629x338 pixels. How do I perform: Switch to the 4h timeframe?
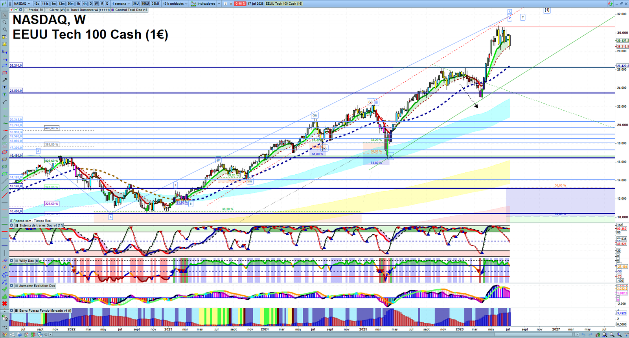[85, 4]
